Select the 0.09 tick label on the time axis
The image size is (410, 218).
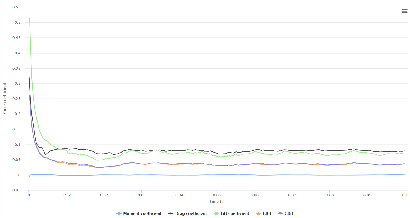(x=367, y=195)
